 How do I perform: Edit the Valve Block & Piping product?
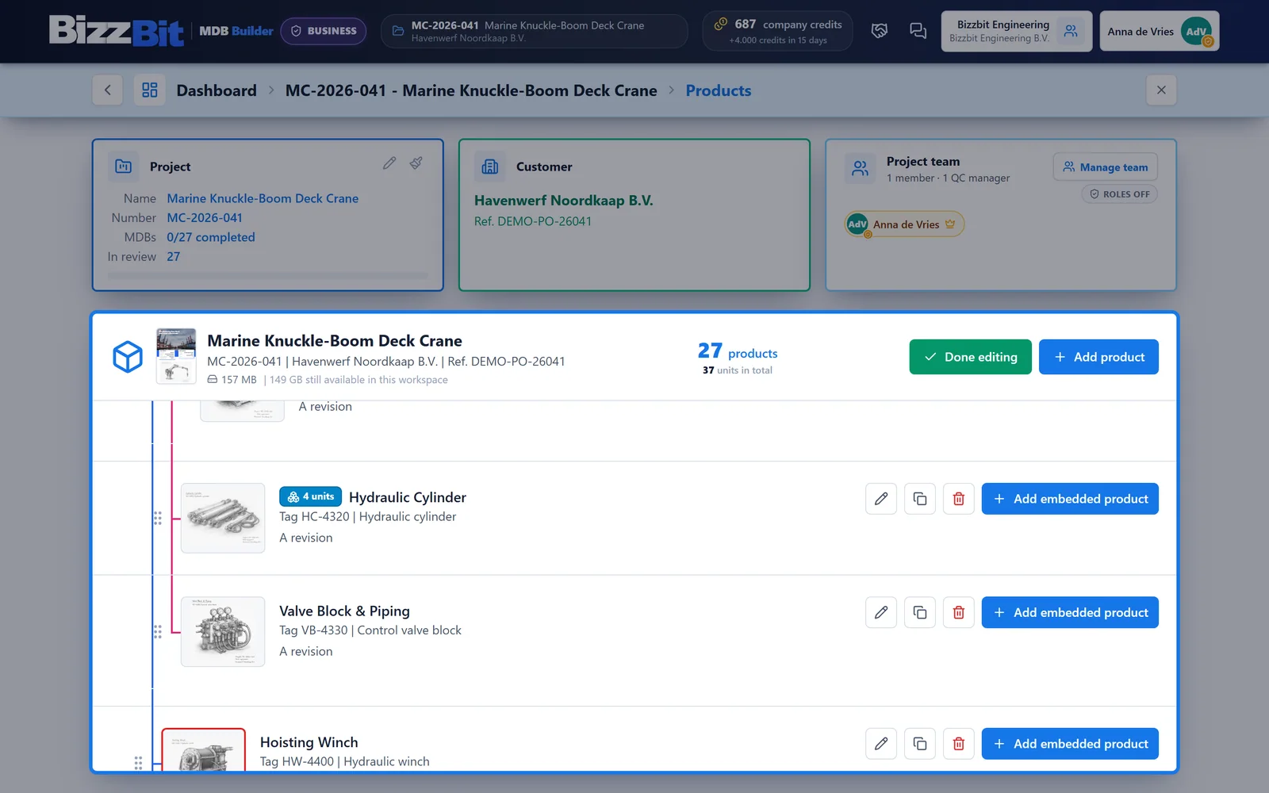tap(881, 612)
